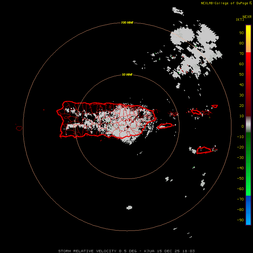Click the blue segment of color bar
The width and height of the screenshot is (253, 253).
(248, 210)
